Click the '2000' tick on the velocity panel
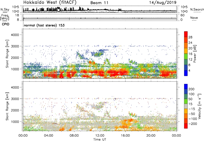The height and width of the screenshot is (141, 204). click(x=15, y=110)
